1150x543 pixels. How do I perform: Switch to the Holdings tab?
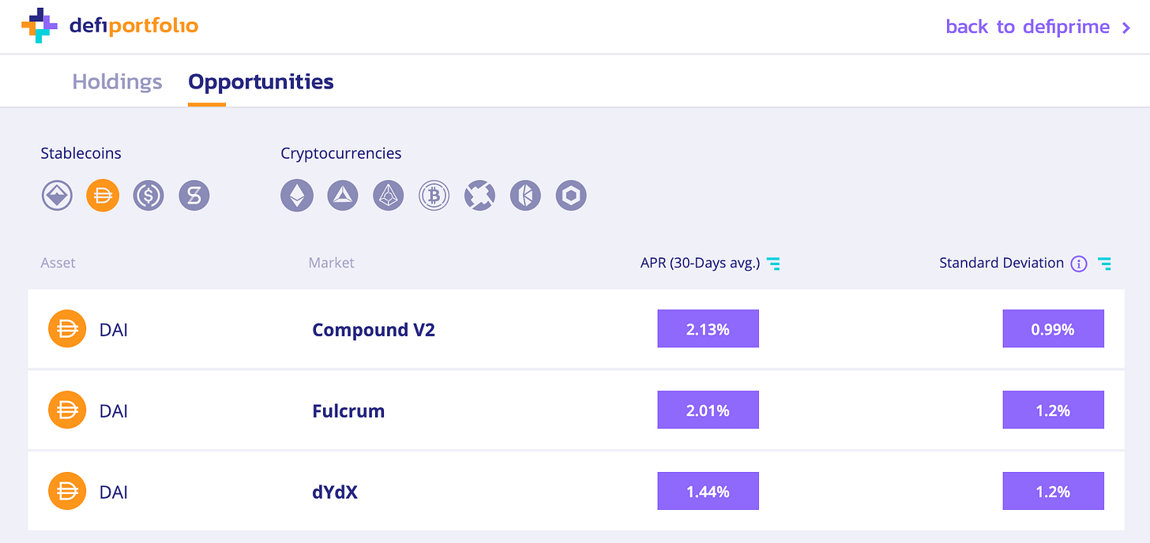[x=117, y=81]
